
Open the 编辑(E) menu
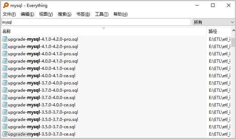[x=27, y=14]
